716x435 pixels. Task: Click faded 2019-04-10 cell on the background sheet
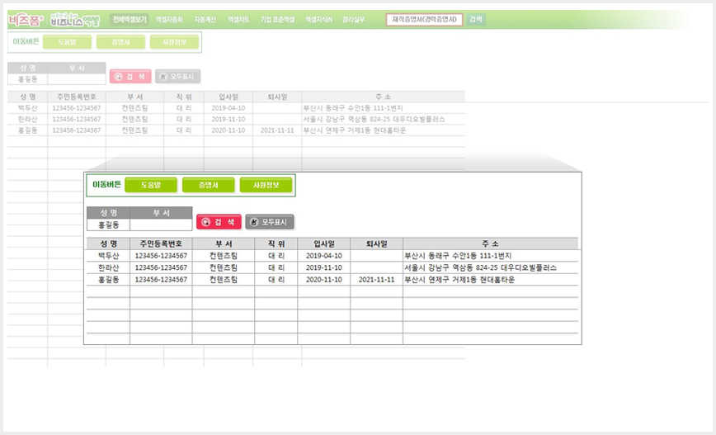click(x=228, y=108)
